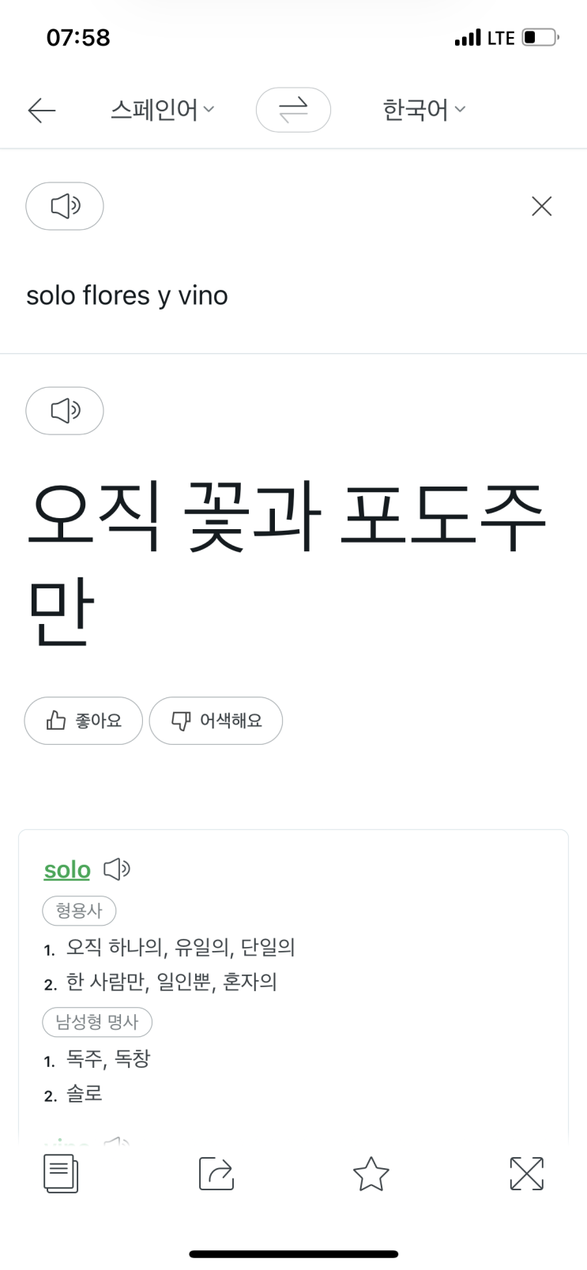Play audio for the Korean translation
Screen dimensions: 587x1270
tap(65, 411)
